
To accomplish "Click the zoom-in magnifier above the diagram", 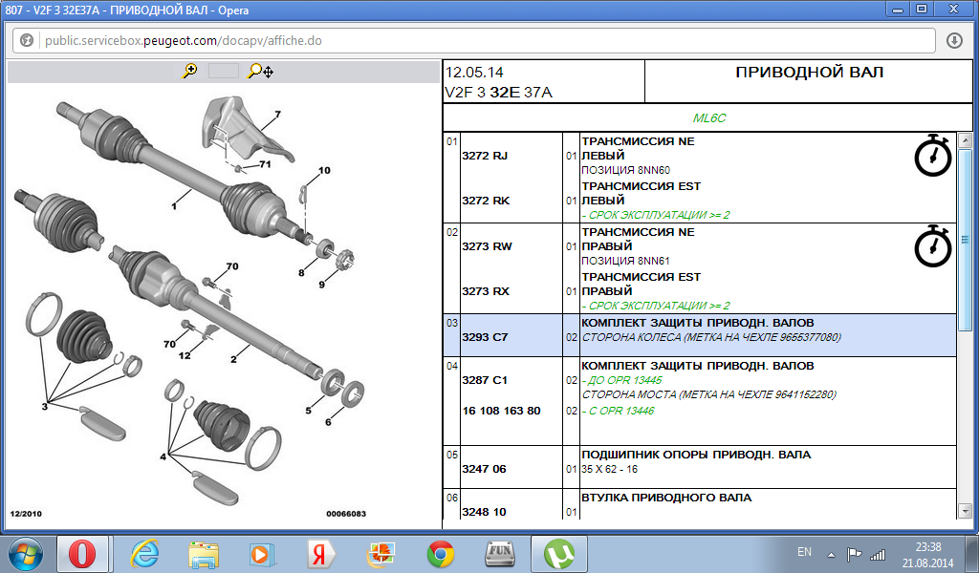I will (190, 71).
